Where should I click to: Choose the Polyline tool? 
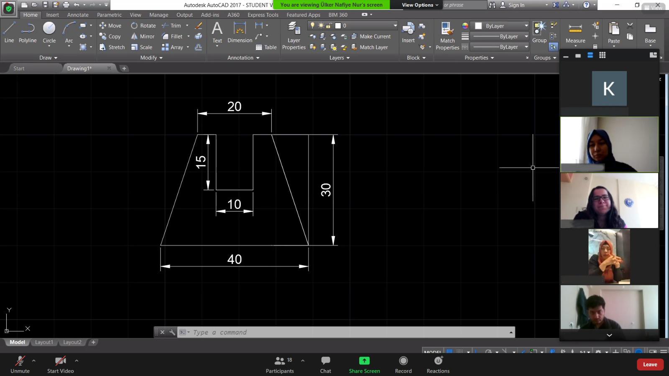coord(28,33)
